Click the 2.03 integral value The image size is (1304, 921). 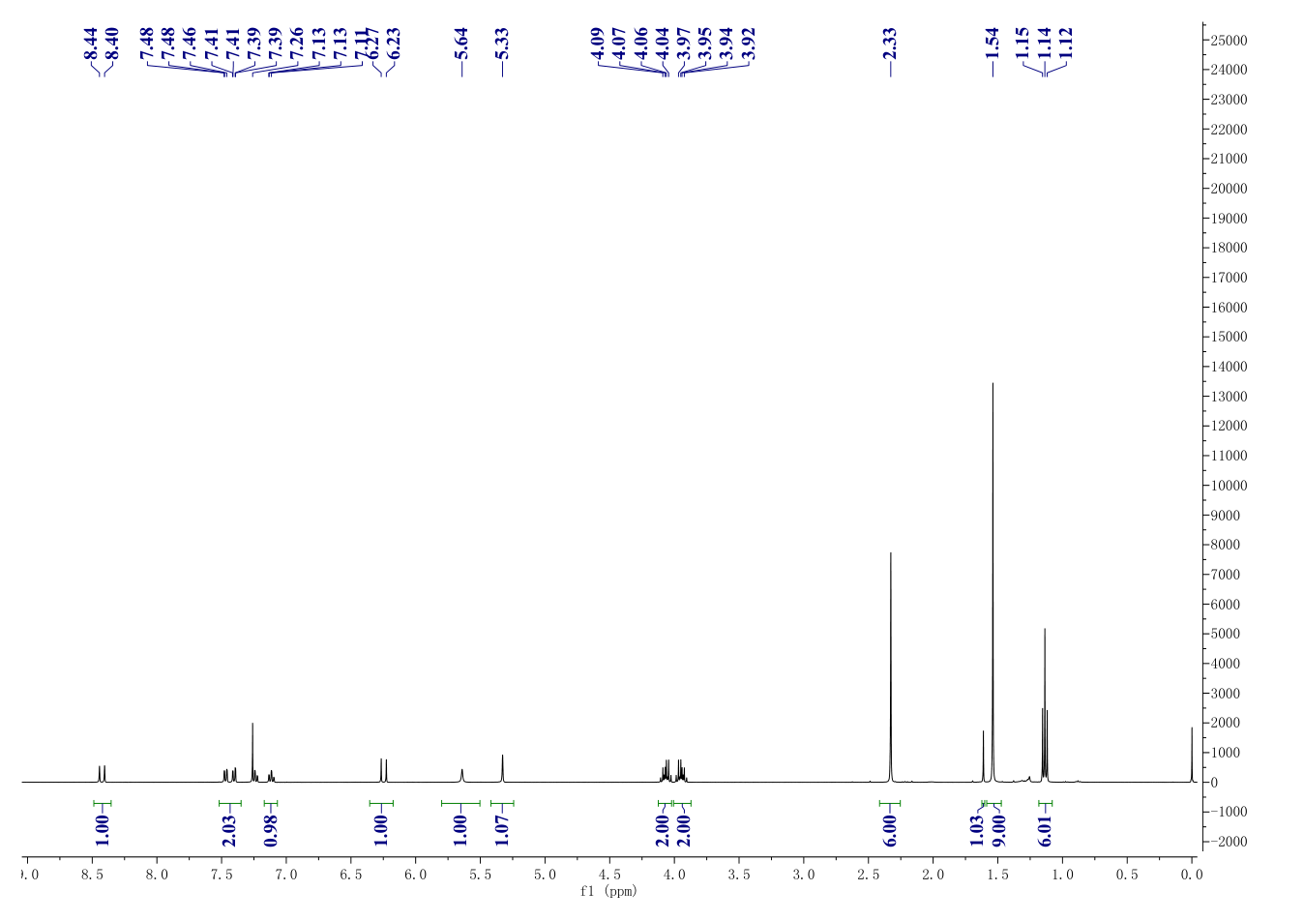tap(229, 831)
